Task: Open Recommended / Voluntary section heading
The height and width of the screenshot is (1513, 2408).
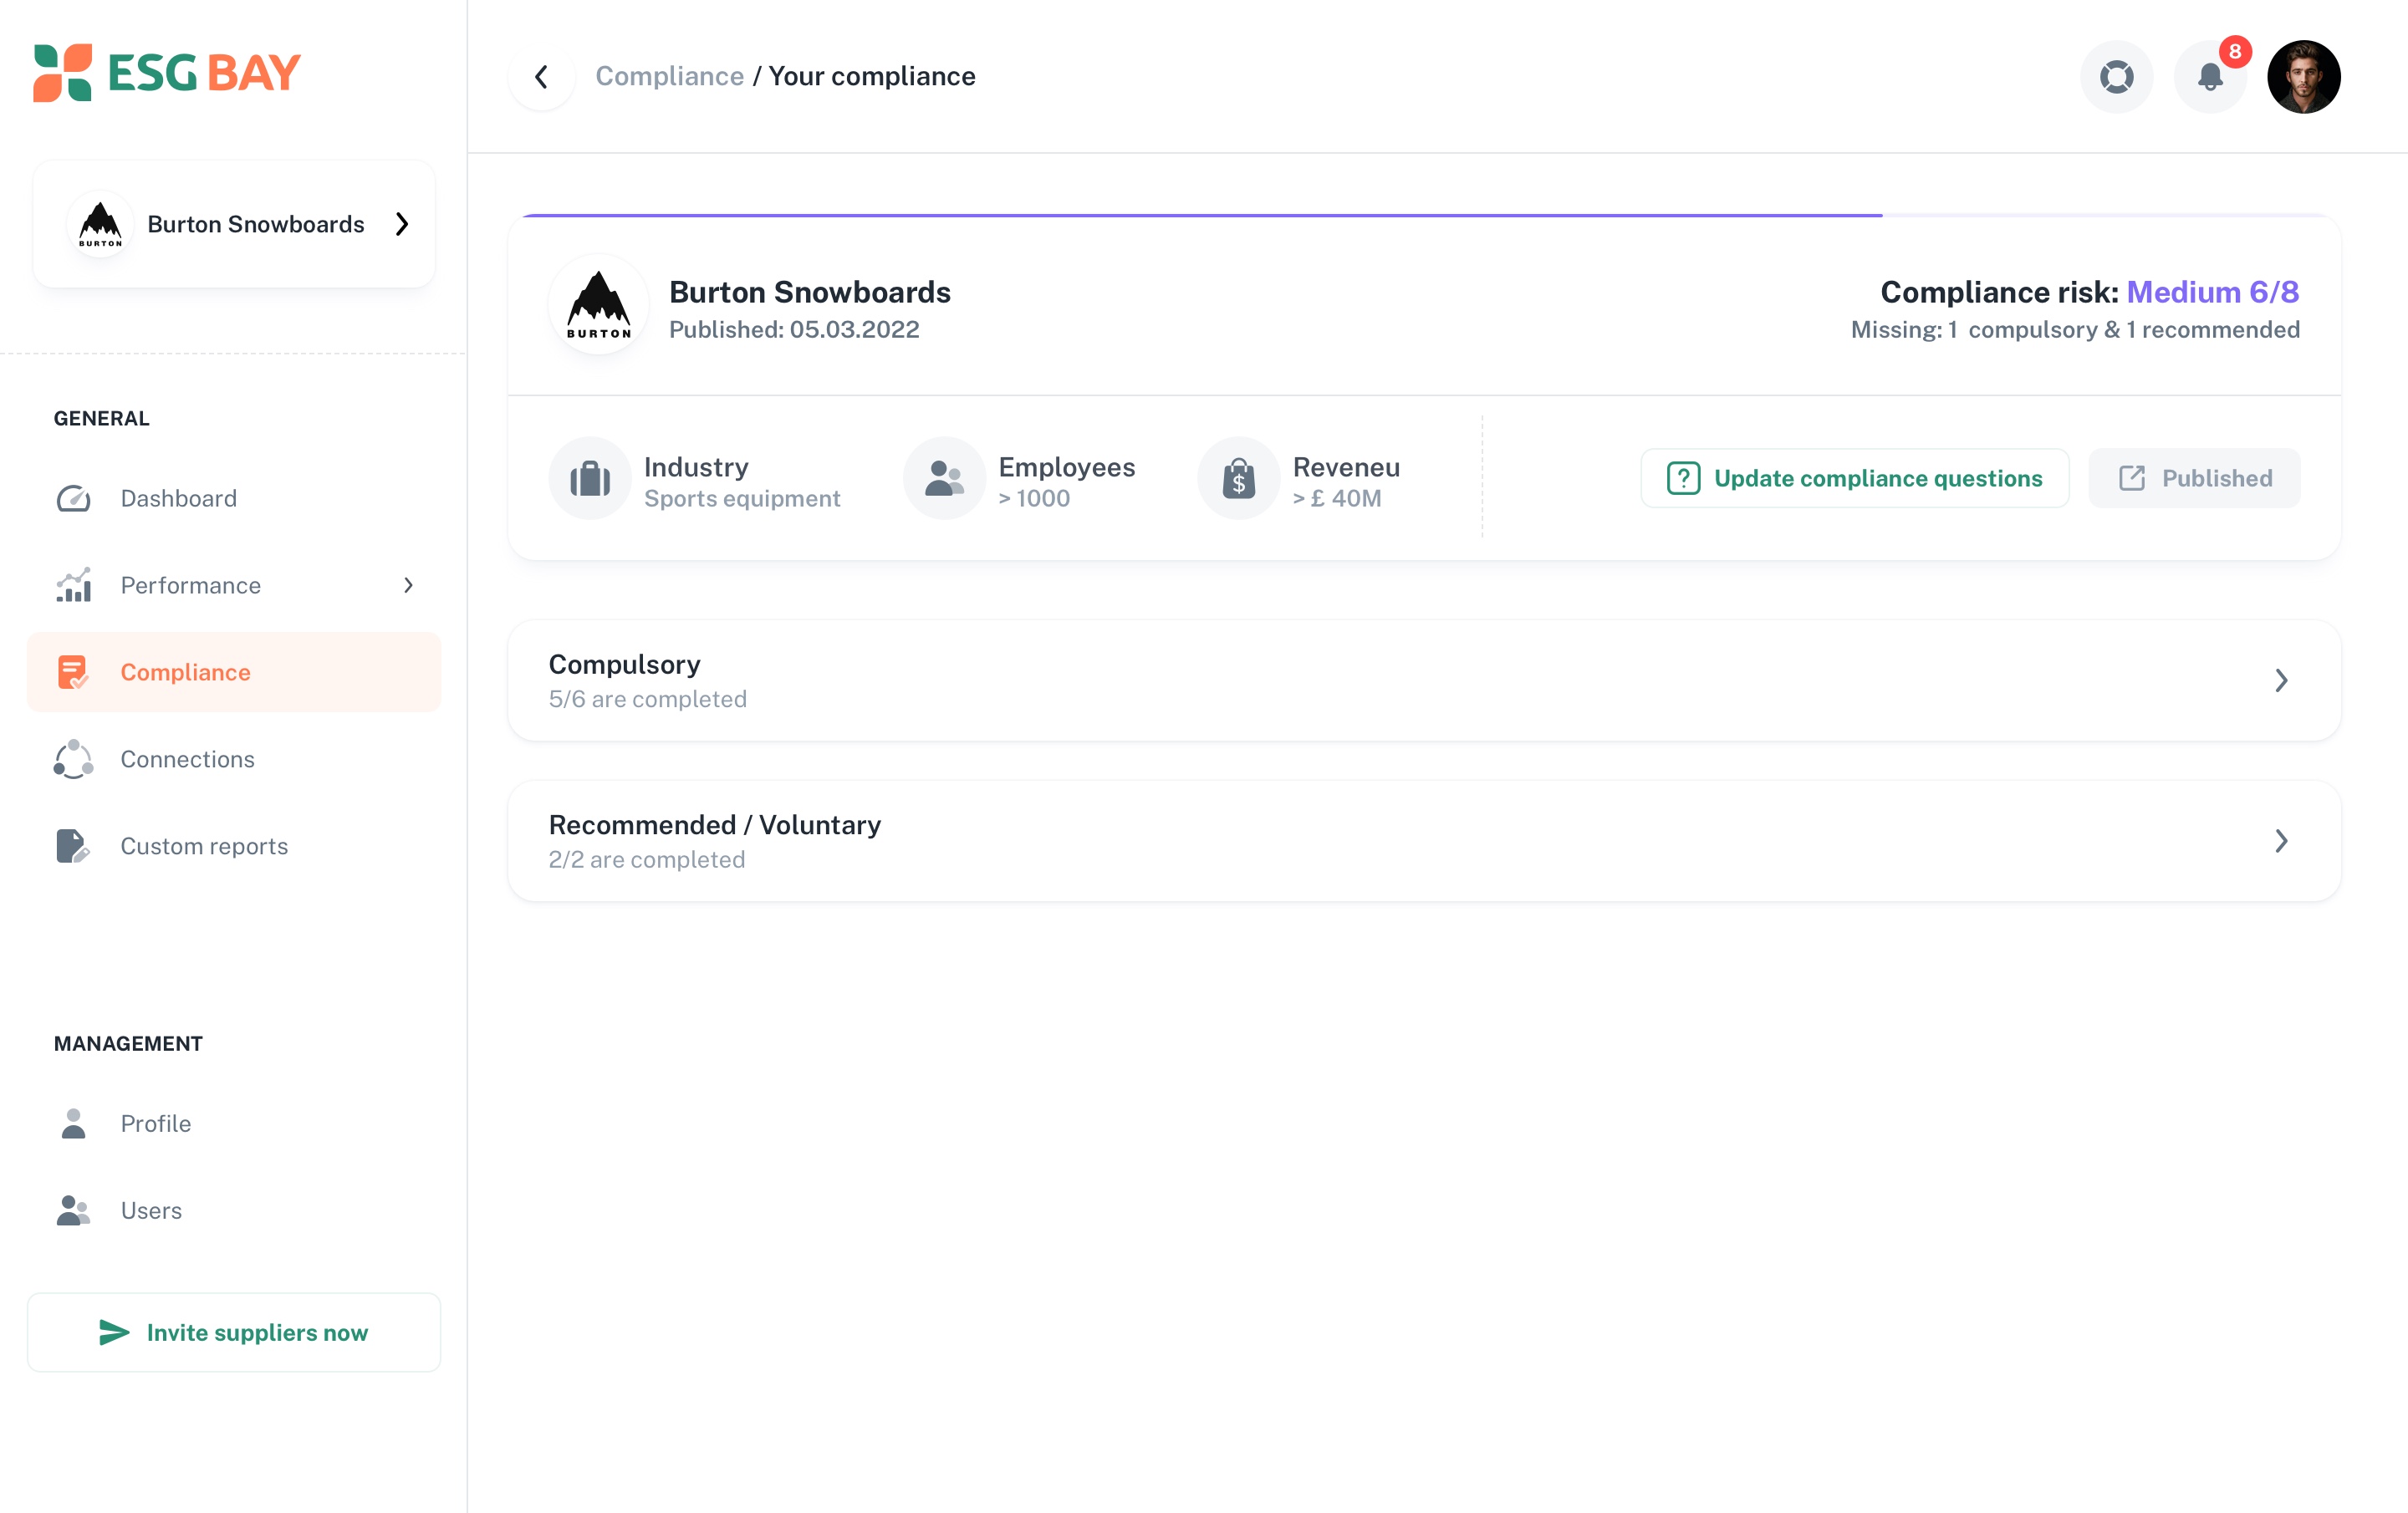Action: [x=715, y=825]
